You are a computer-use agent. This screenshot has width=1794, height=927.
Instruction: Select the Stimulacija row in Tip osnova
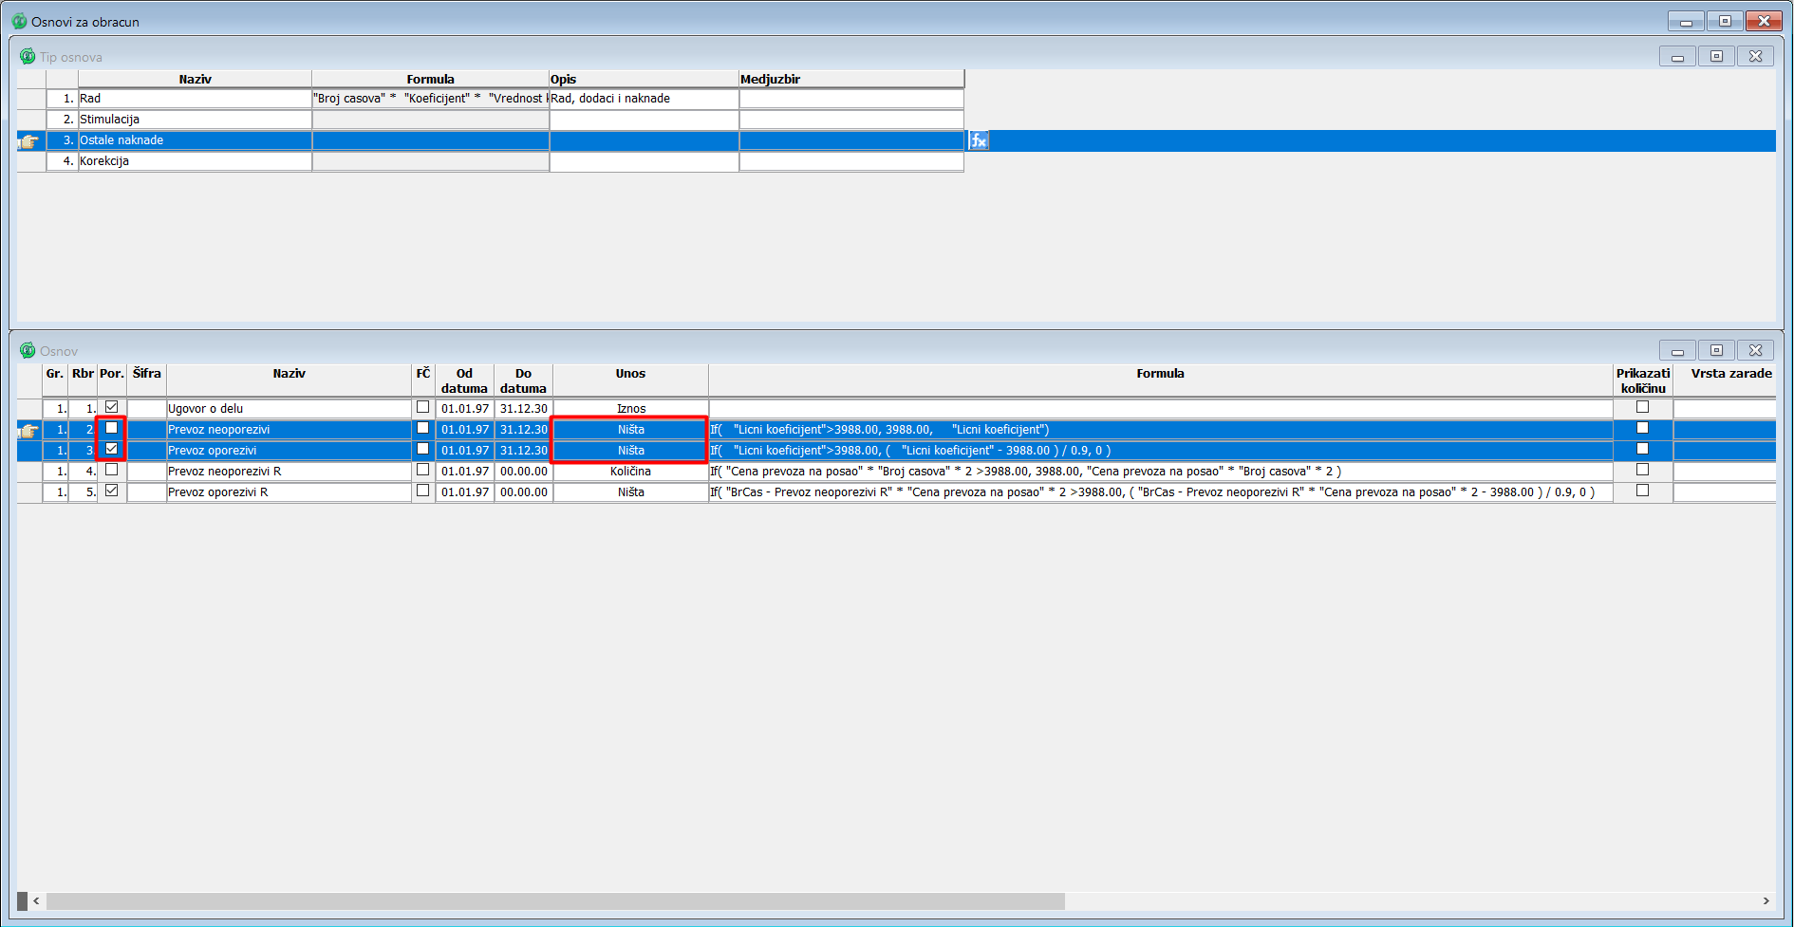coord(195,120)
